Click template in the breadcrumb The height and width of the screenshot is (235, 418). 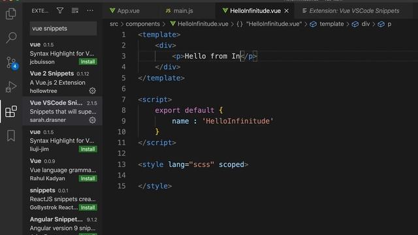click(327, 24)
